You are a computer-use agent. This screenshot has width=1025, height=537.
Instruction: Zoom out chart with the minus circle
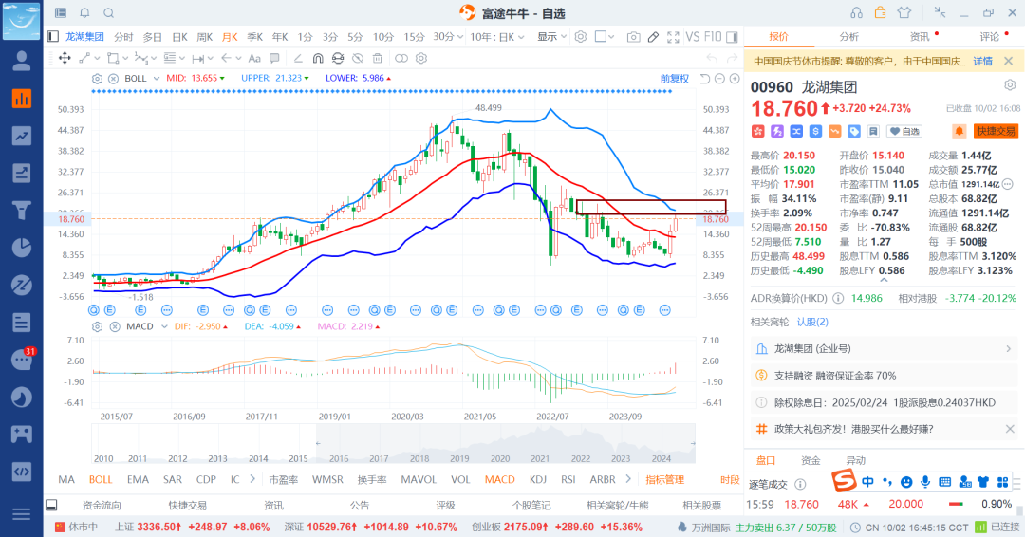[x=719, y=79]
